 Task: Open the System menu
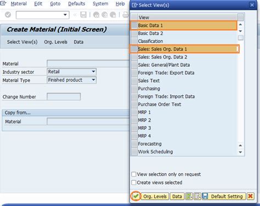pos(100,4)
